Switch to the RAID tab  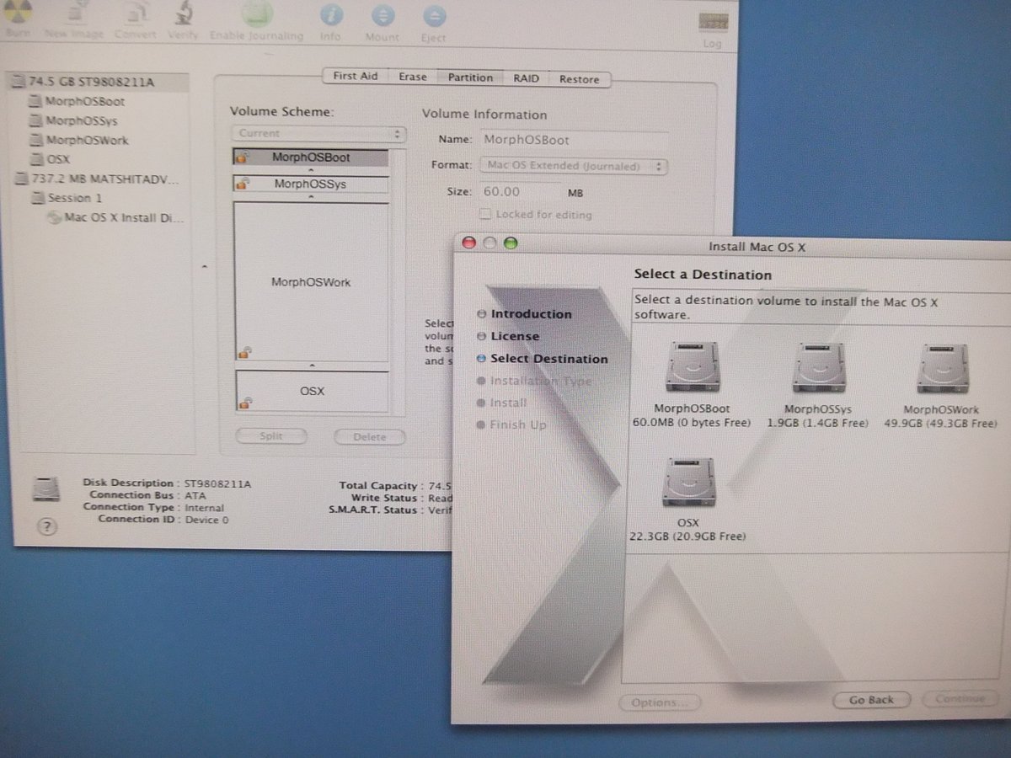527,78
